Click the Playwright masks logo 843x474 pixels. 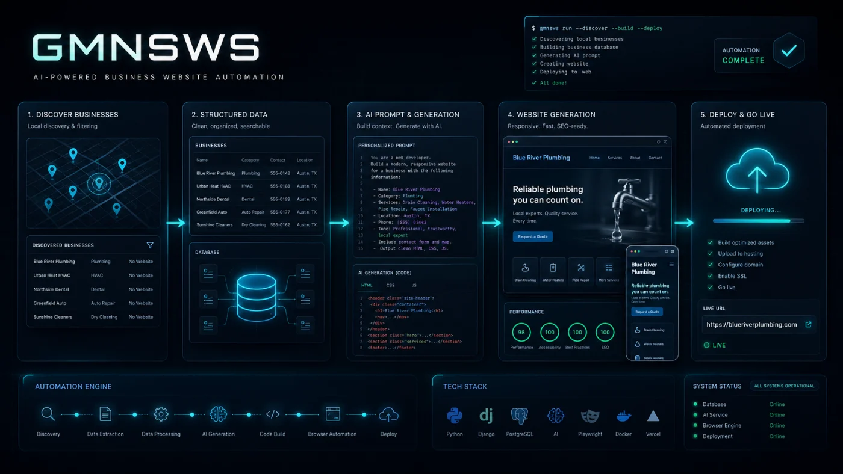tap(590, 416)
